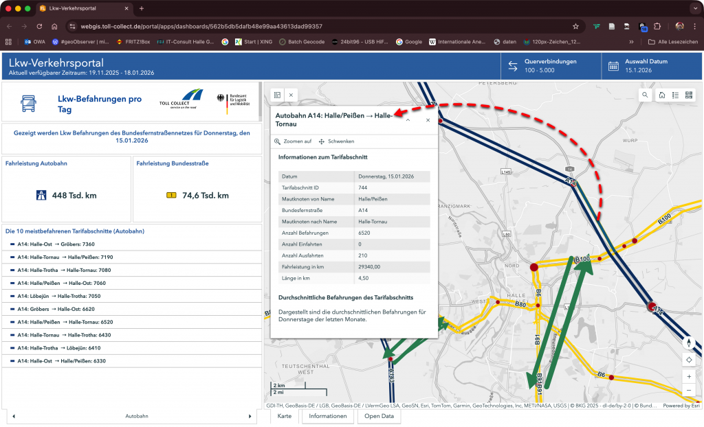Click the map search magnifier icon
Image resolution: width=704 pixels, height=427 pixels.
pyautogui.click(x=645, y=95)
